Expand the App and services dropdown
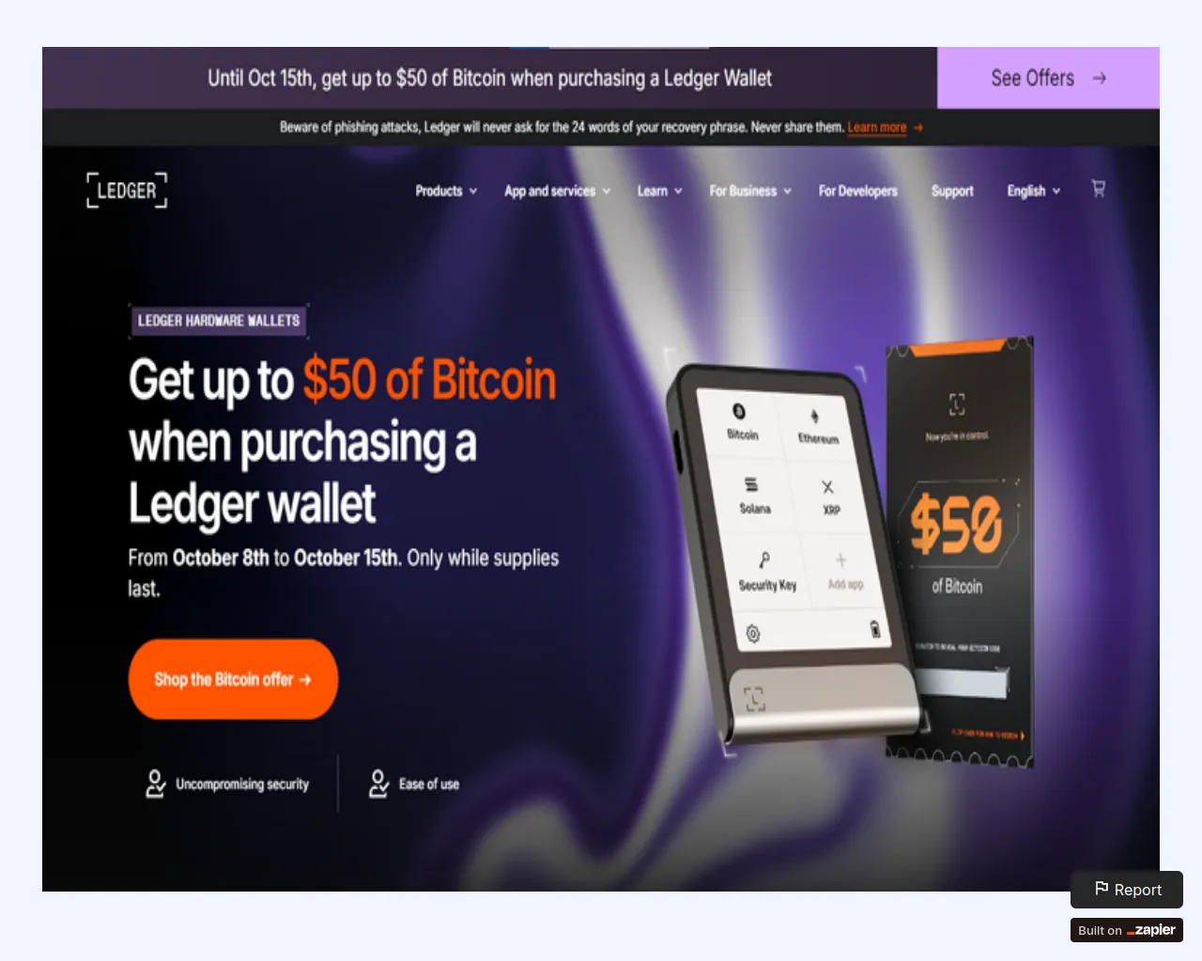This screenshot has width=1202, height=961. click(x=558, y=191)
